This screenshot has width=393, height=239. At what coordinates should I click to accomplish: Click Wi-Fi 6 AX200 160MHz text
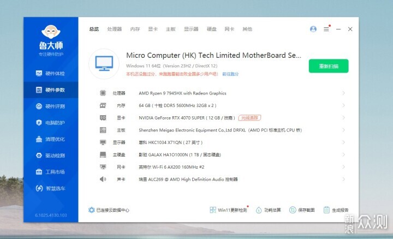coord(171,167)
